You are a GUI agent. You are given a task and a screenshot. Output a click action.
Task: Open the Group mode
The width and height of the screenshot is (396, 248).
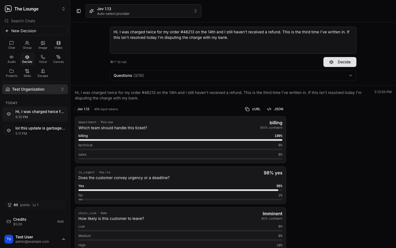click(27, 45)
